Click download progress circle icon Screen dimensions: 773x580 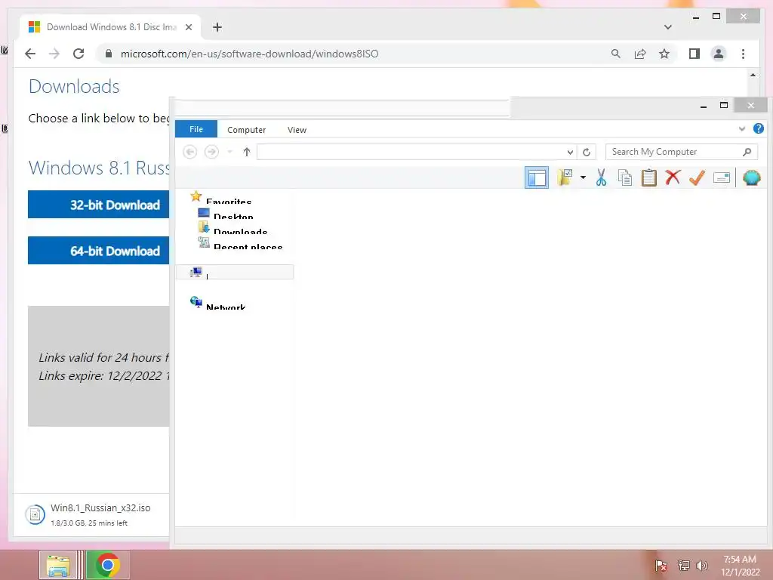(35, 515)
